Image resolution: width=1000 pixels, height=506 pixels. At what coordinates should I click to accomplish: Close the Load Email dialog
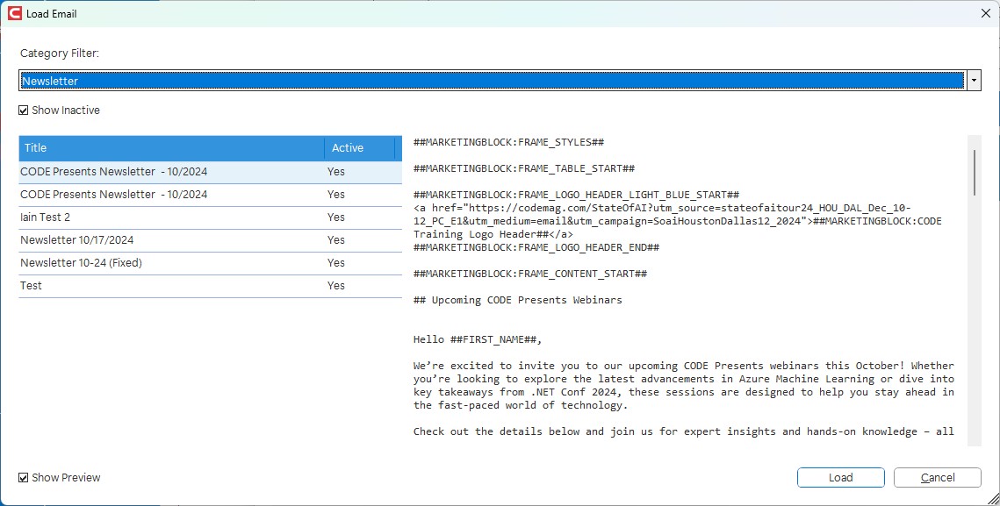coord(984,13)
